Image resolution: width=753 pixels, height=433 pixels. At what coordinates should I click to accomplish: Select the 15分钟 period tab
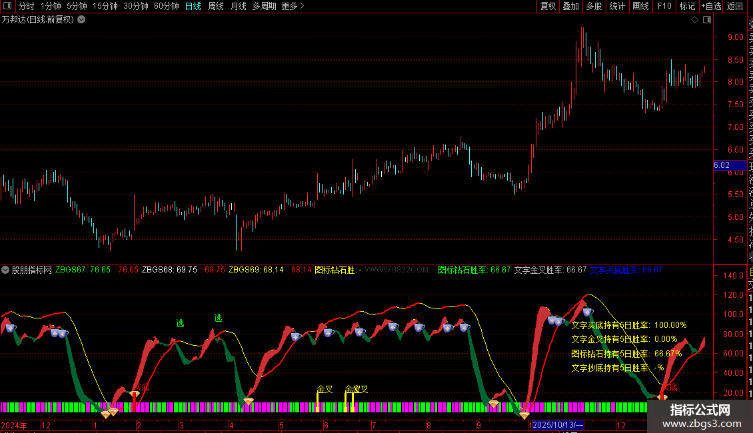click(105, 6)
